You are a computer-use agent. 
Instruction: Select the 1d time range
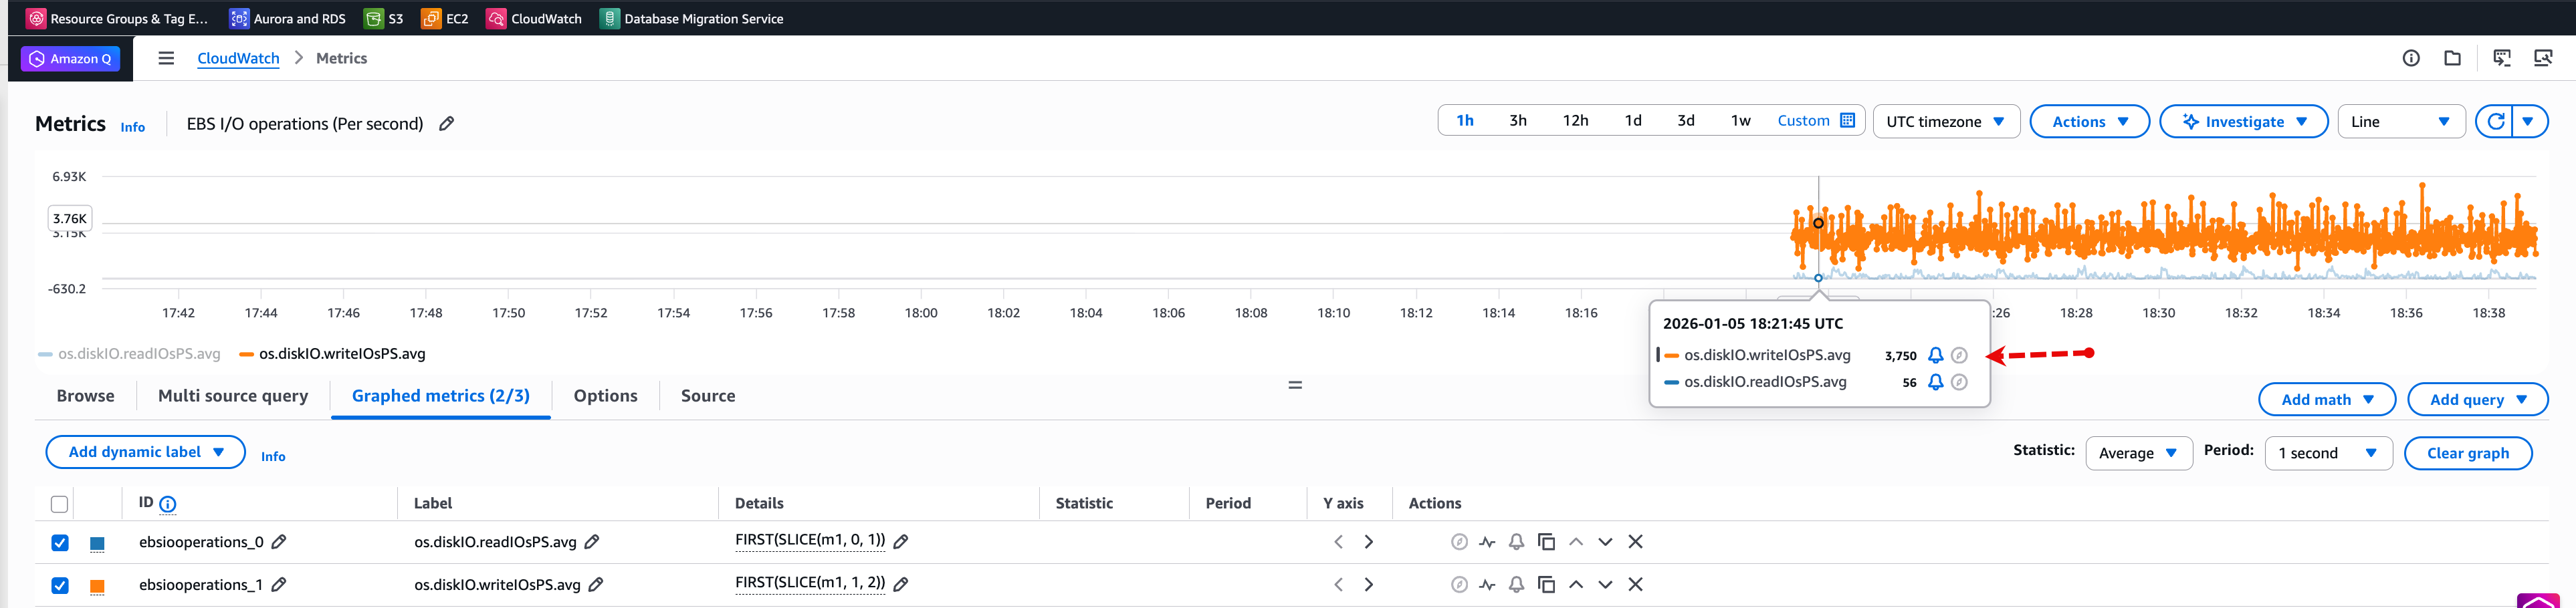click(x=1633, y=121)
